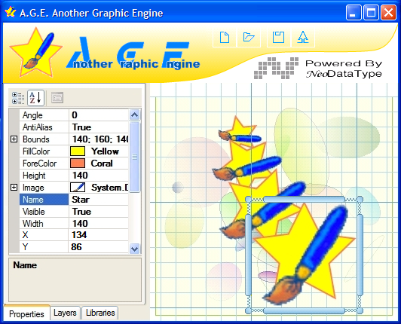Switch to the Libraries tab
This screenshot has width=401, height=324.
pyautogui.click(x=100, y=313)
